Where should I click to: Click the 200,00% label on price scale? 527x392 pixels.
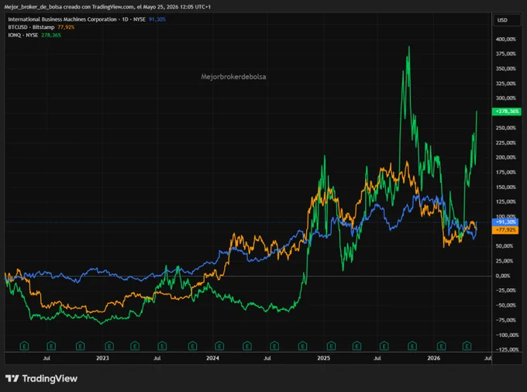pyautogui.click(x=506, y=157)
